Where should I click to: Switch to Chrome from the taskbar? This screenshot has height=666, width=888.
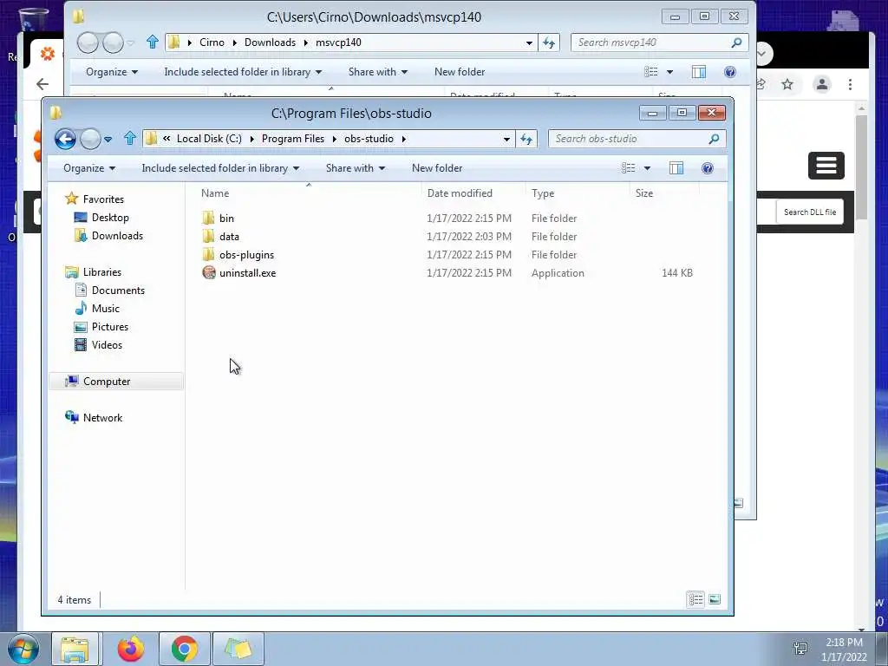pyautogui.click(x=184, y=649)
